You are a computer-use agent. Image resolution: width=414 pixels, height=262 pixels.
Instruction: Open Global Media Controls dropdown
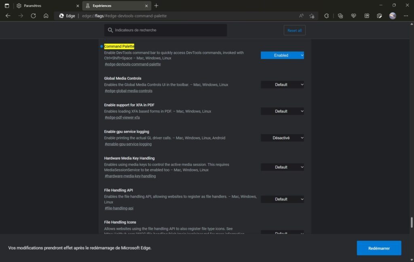point(282,85)
